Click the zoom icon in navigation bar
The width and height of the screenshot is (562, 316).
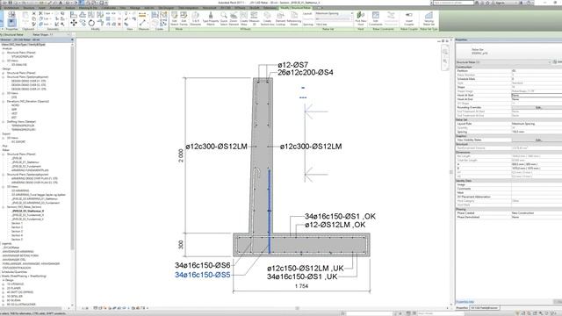click(x=445, y=61)
